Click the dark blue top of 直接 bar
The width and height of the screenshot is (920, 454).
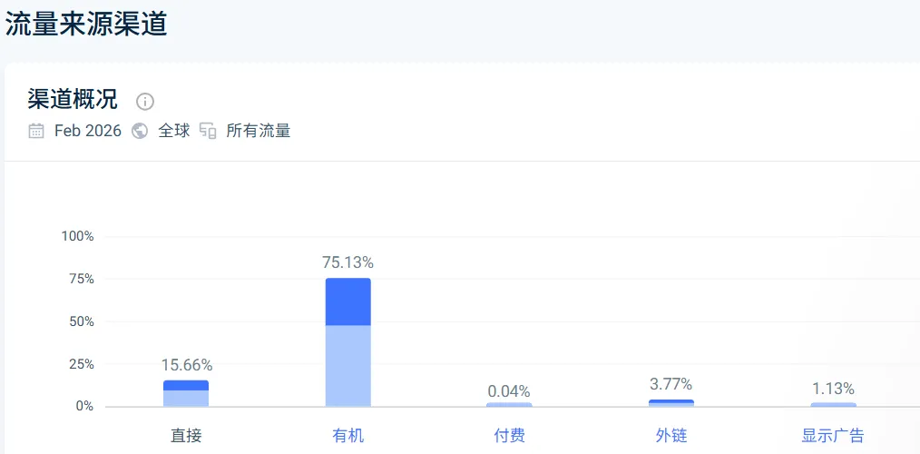pyautogui.click(x=186, y=385)
